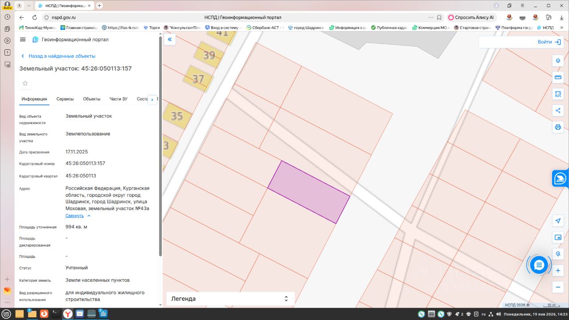Screen dimensions: 569x320
Task: Open the Торги bookmark
Action: [152, 28]
